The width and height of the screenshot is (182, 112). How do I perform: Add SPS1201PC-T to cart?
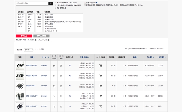(101, 86)
